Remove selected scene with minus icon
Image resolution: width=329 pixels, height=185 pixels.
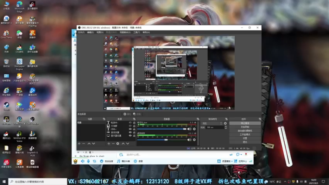click(x=84, y=143)
